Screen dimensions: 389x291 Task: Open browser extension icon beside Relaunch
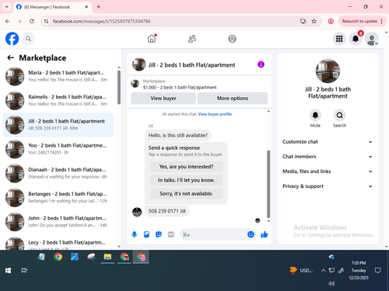tap(331, 21)
